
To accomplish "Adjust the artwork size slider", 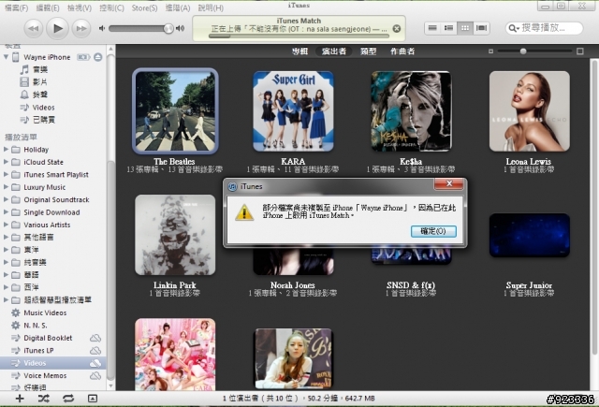I will 523,51.
